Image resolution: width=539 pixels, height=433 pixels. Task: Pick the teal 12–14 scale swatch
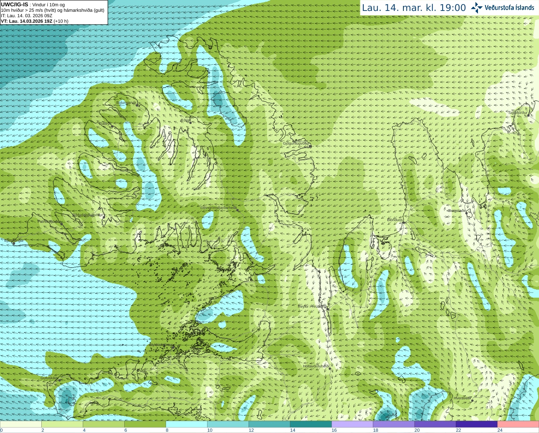[x=269, y=424]
